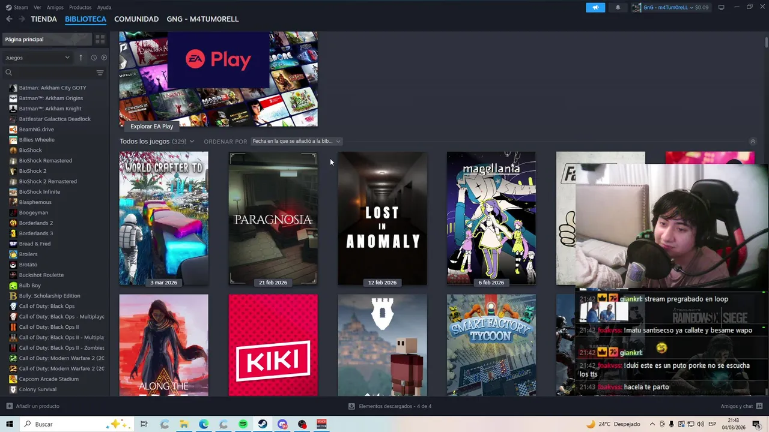The image size is (769, 432).
Task: Open the Ayuda menu
Action: (104, 7)
